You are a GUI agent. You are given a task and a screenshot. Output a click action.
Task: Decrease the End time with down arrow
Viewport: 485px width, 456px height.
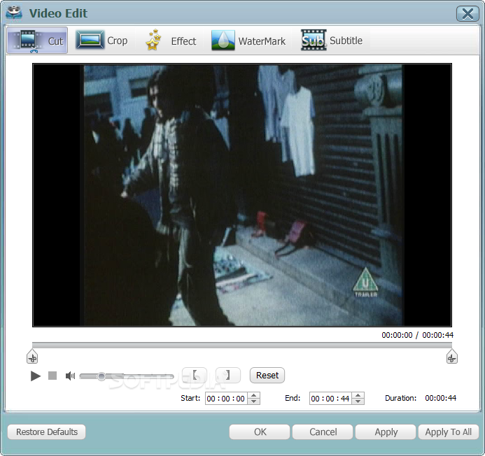358,401
